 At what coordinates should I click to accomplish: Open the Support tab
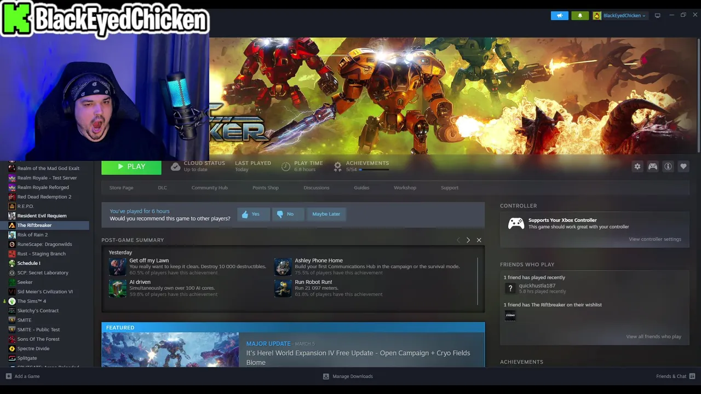pos(450,188)
